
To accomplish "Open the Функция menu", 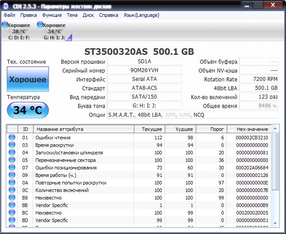I will tap(52, 15).
